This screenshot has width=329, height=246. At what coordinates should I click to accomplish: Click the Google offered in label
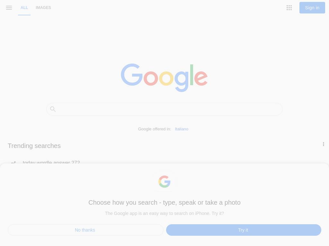[x=155, y=129]
